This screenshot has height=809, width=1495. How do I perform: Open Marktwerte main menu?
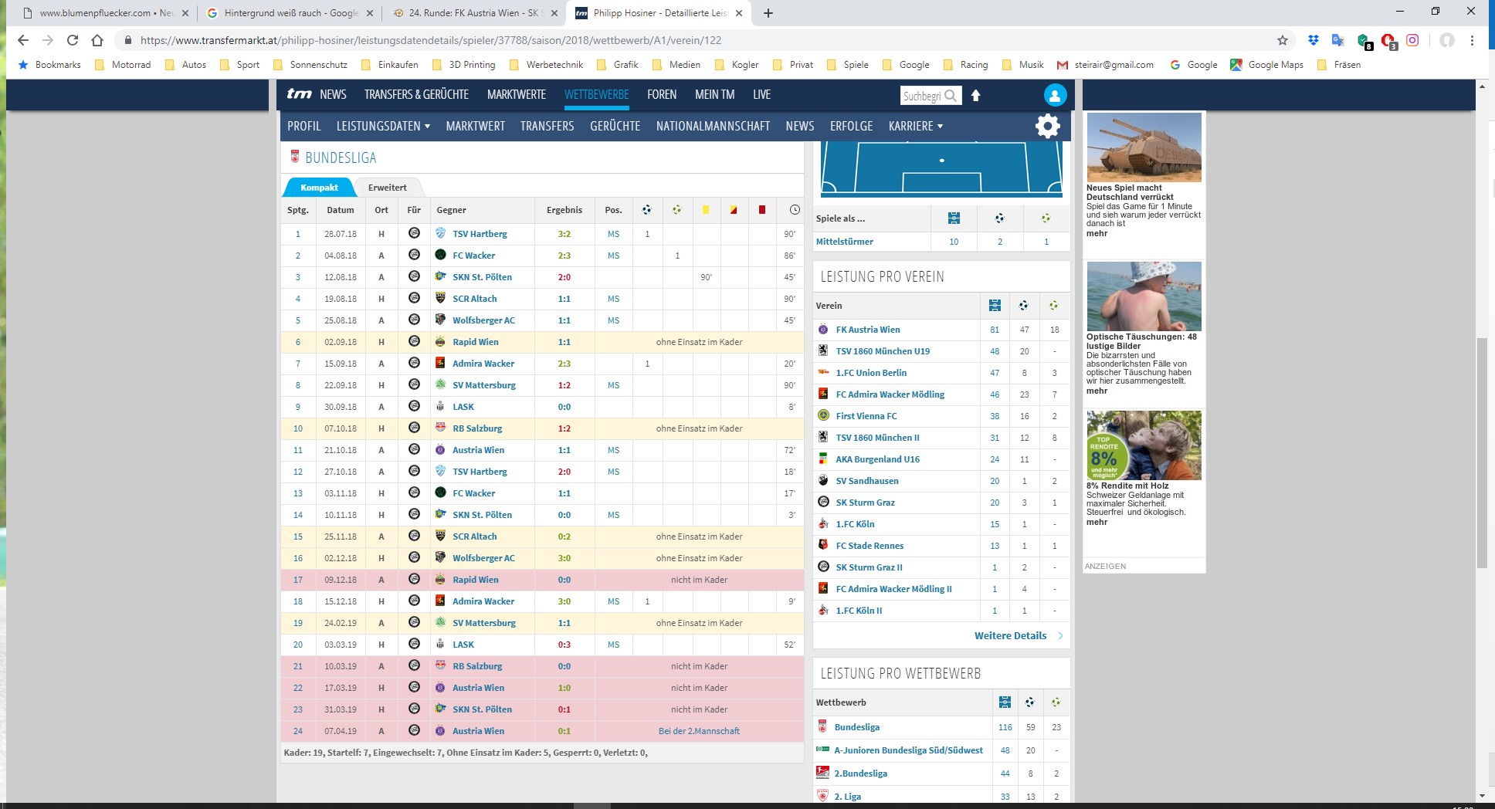click(x=517, y=95)
